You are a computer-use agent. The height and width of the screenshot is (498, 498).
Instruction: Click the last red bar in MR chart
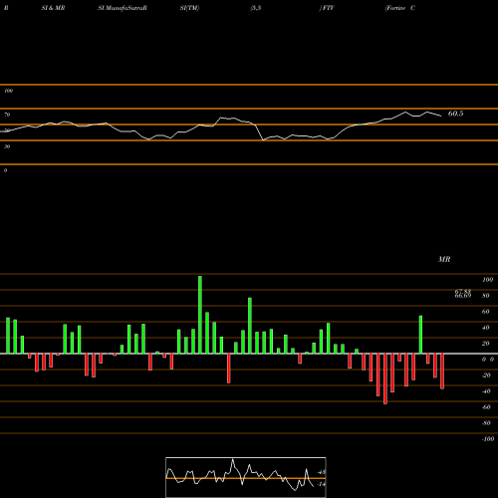pos(442,372)
